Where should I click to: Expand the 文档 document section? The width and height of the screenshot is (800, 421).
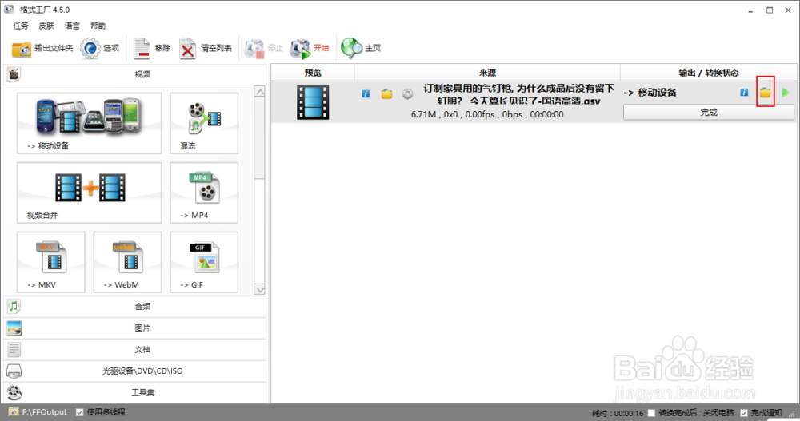click(x=134, y=350)
